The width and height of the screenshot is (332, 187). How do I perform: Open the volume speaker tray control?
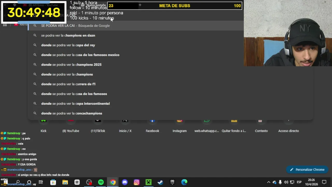point(286,182)
